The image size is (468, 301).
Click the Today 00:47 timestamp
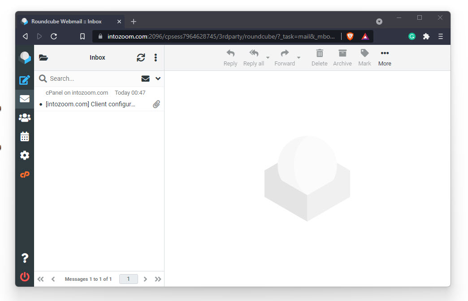[x=130, y=93]
